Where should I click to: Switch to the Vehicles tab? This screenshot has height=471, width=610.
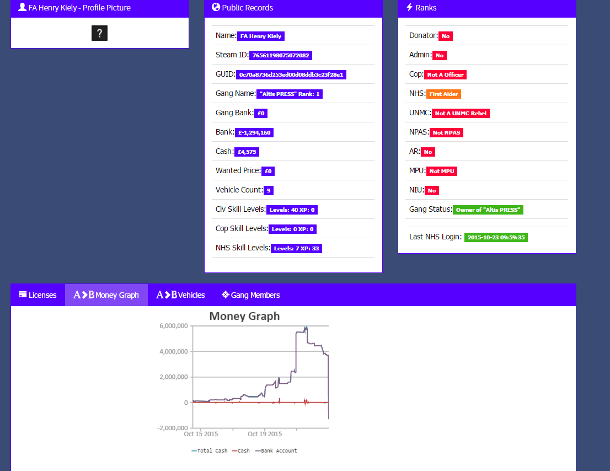180,295
